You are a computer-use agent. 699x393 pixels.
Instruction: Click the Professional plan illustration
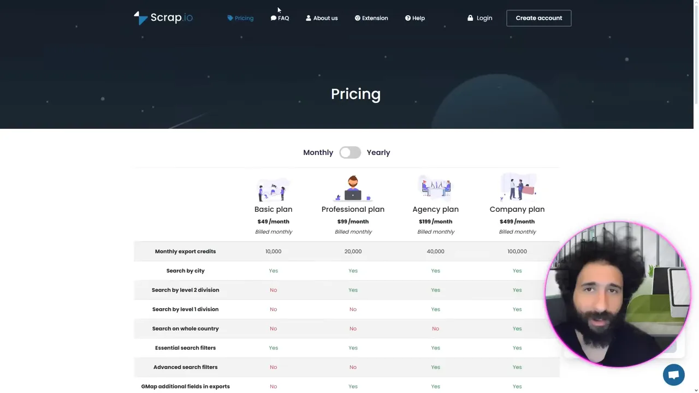pos(353,188)
